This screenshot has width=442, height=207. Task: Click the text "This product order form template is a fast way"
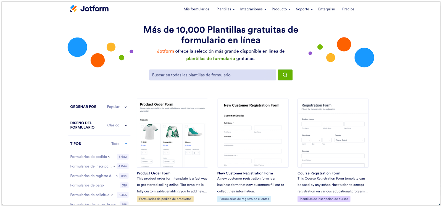(172, 179)
